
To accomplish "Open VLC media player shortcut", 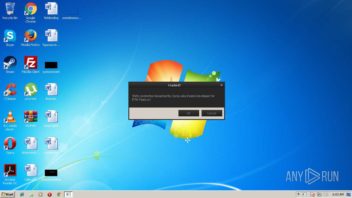I will point(10,121).
